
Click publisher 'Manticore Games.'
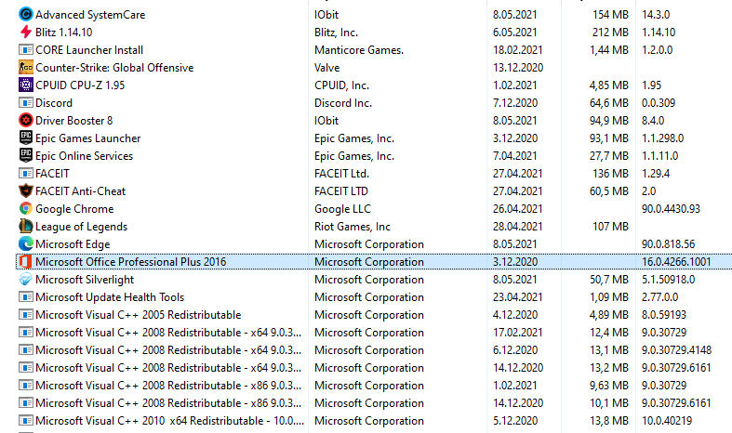click(x=359, y=50)
